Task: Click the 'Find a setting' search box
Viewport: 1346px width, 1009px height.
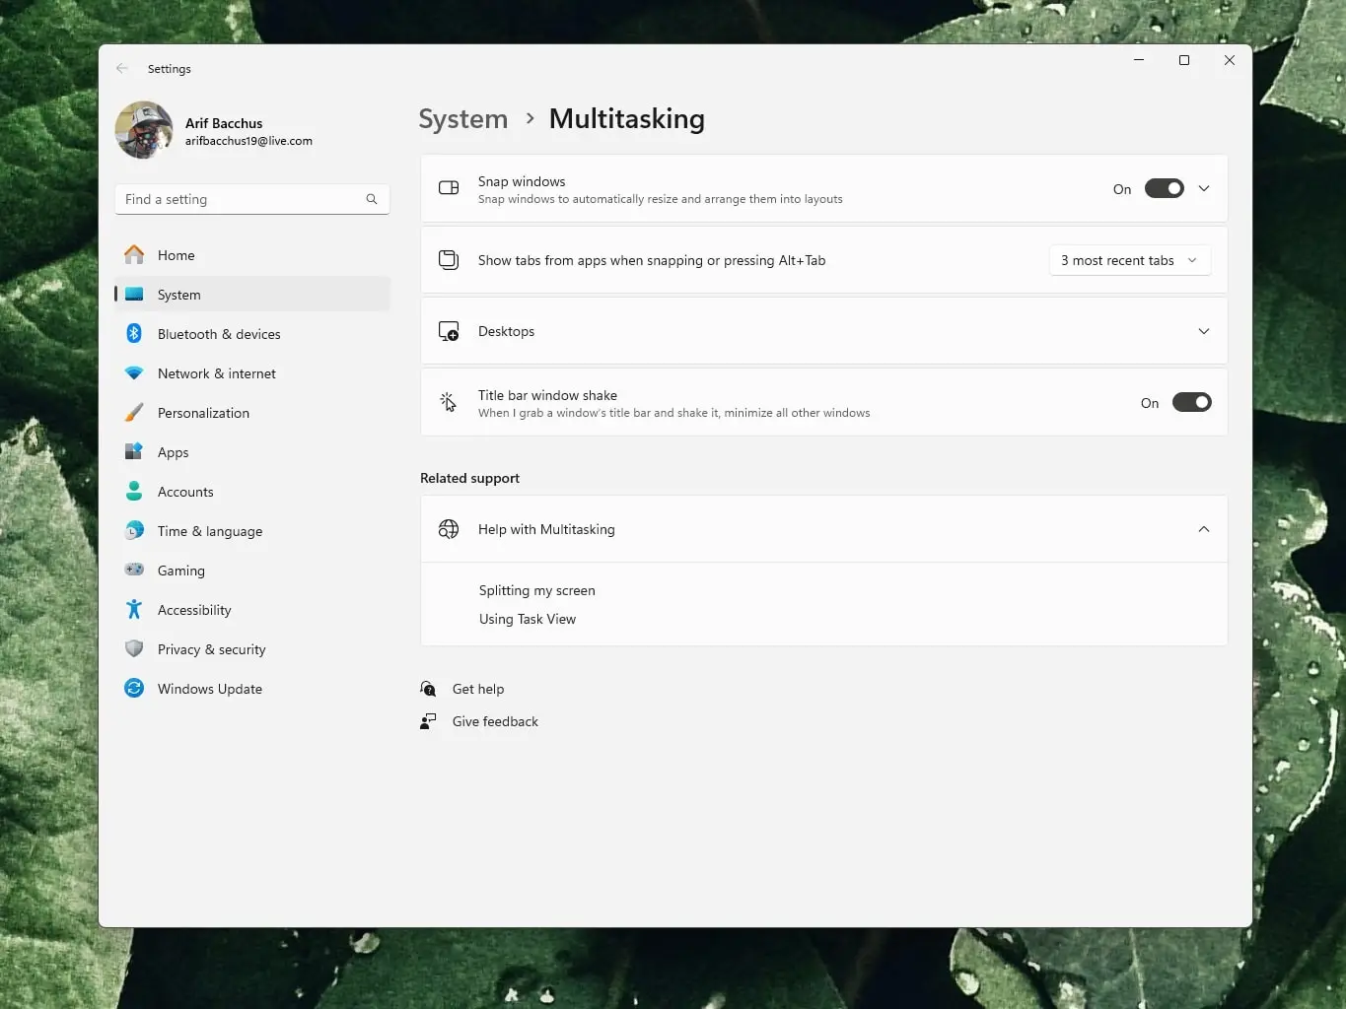Action: [x=242, y=199]
